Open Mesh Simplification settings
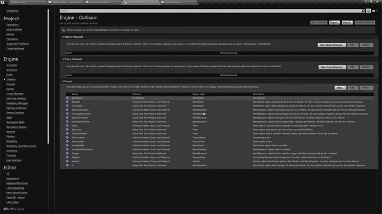The image size is (382, 214). click(x=17, y=193)
